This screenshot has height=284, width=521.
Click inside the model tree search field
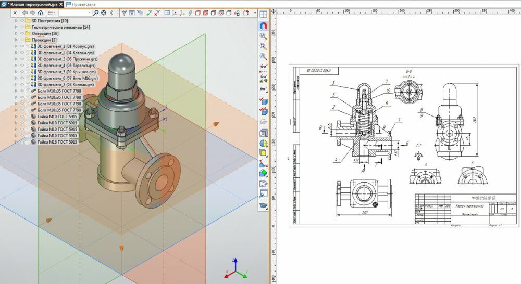coord(74,12)
